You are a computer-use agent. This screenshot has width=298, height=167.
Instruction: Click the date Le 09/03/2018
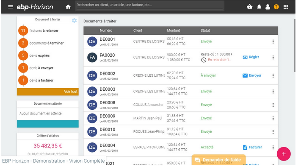point(109,151)
